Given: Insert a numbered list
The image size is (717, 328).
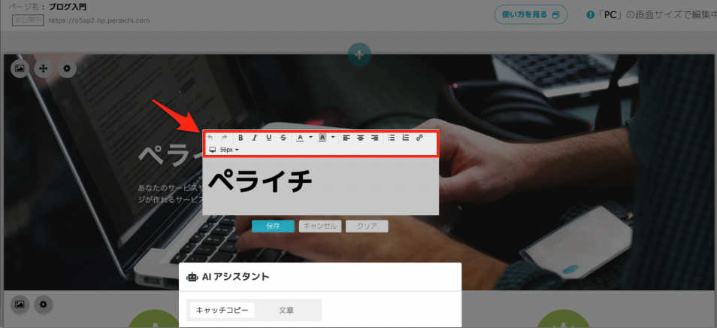Looking at the screenshot, I should pyautogui.click(x=405, y=138).
